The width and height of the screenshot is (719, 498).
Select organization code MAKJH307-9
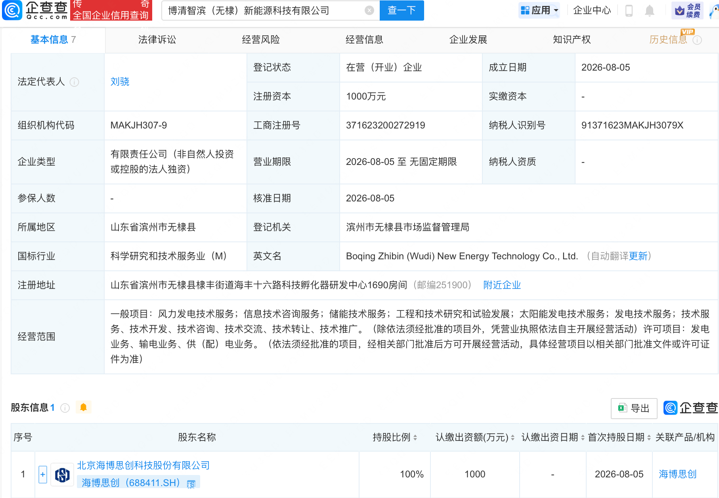click(139, 125)
